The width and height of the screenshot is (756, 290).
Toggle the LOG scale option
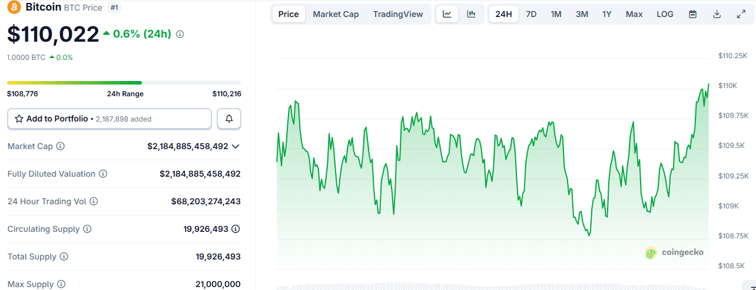[665, 14]
